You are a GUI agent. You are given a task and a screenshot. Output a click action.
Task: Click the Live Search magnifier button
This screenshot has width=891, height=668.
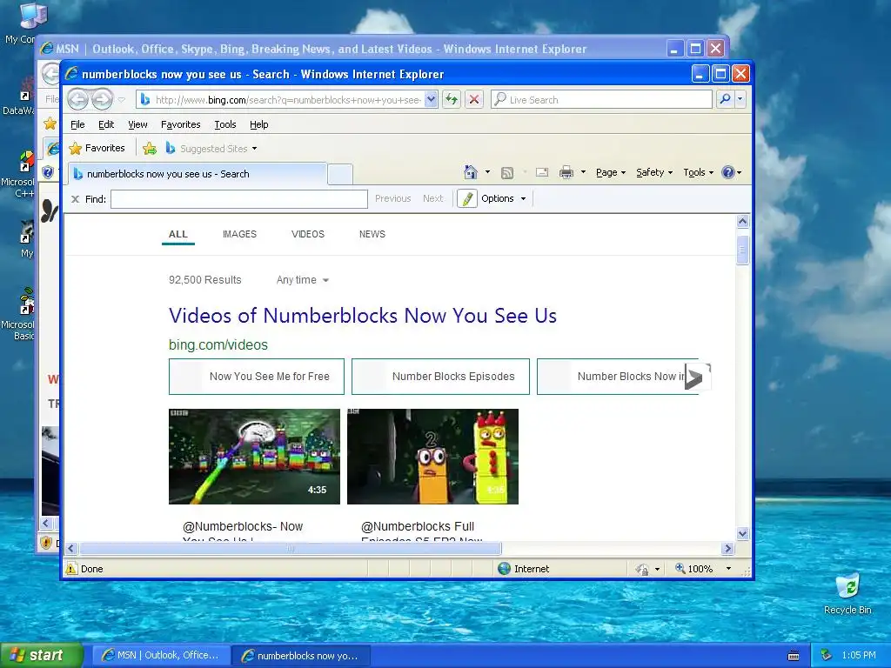coord(725,99)
